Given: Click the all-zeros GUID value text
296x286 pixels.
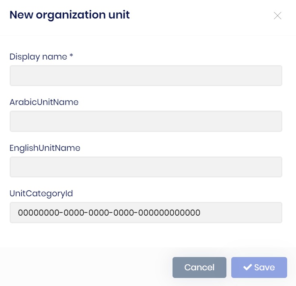Looking at the screenshot, I should click(109, 212).
